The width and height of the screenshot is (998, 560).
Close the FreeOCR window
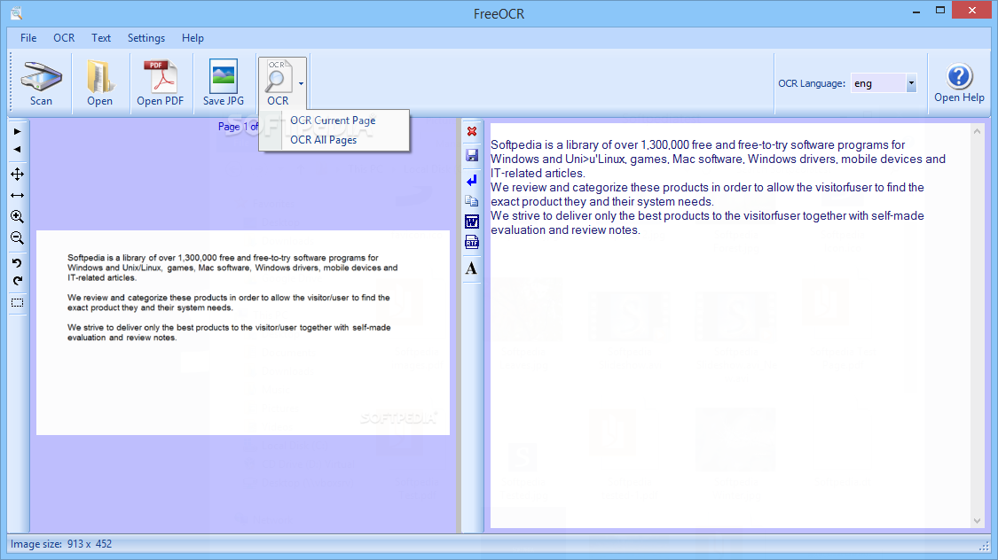pos(972,10)
